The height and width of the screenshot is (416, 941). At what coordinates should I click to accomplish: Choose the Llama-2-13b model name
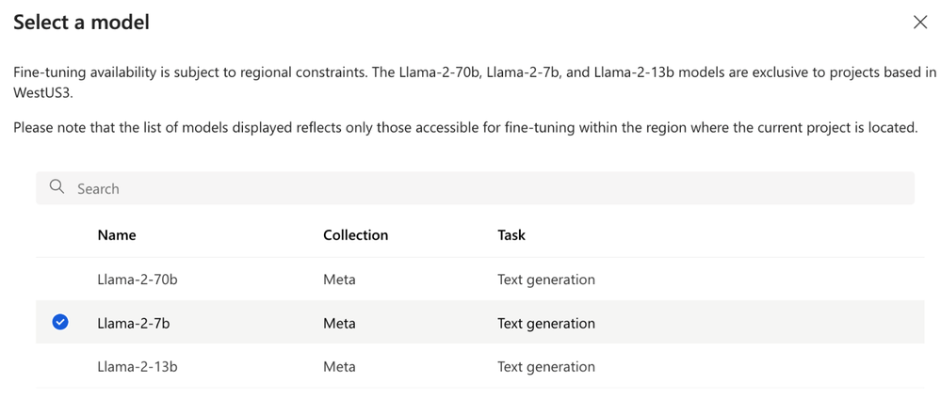(x=137, y=366)
